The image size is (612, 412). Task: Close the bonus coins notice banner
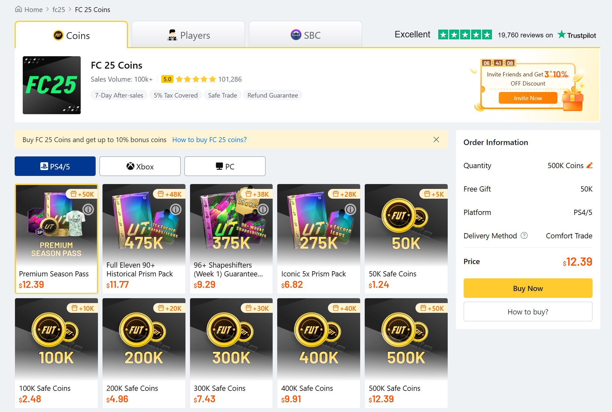[436, 140]
